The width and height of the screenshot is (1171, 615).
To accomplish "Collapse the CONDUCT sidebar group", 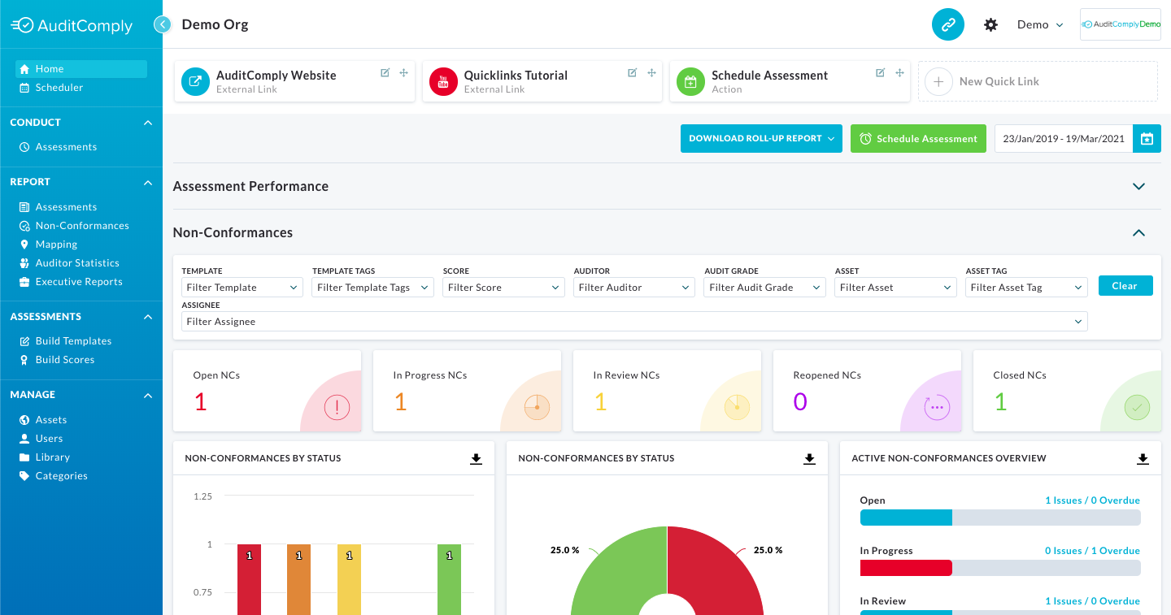I will coord(148,123).
